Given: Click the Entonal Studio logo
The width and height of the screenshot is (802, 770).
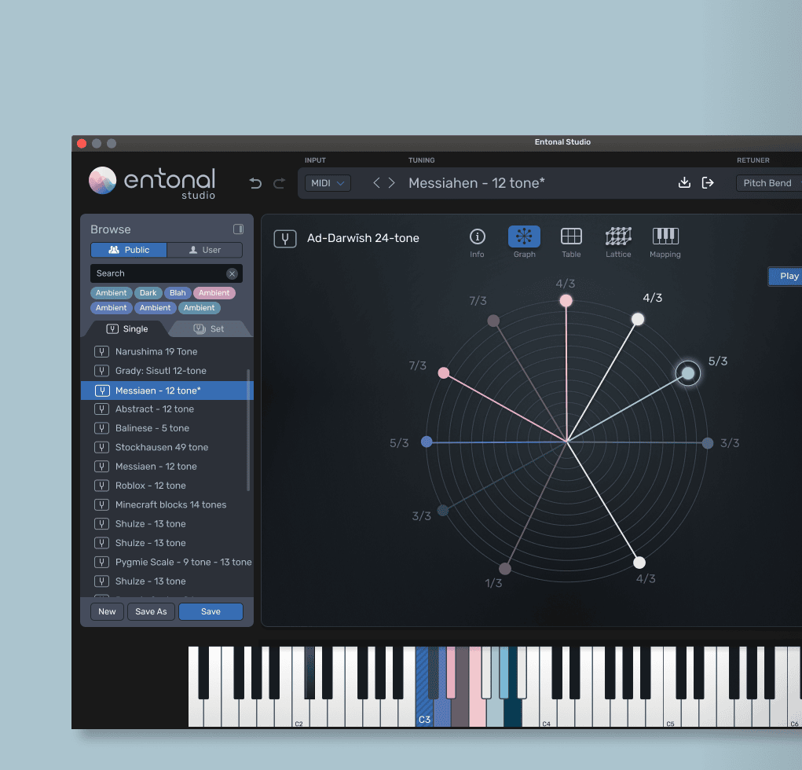Looking at the screenshot, I should [x=152, y=182].
